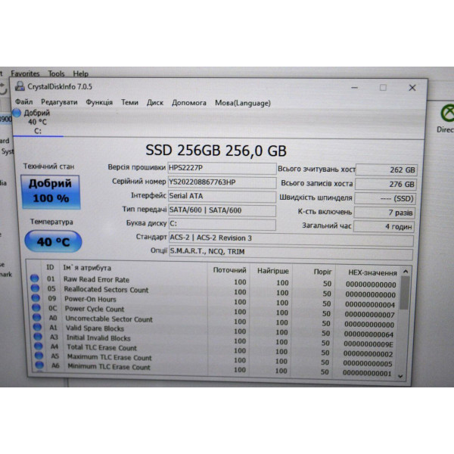Select the Raw Read Error Rate row
Image resolution: width=454 pixels, height=454 pixels.
[x=213, y=281]
